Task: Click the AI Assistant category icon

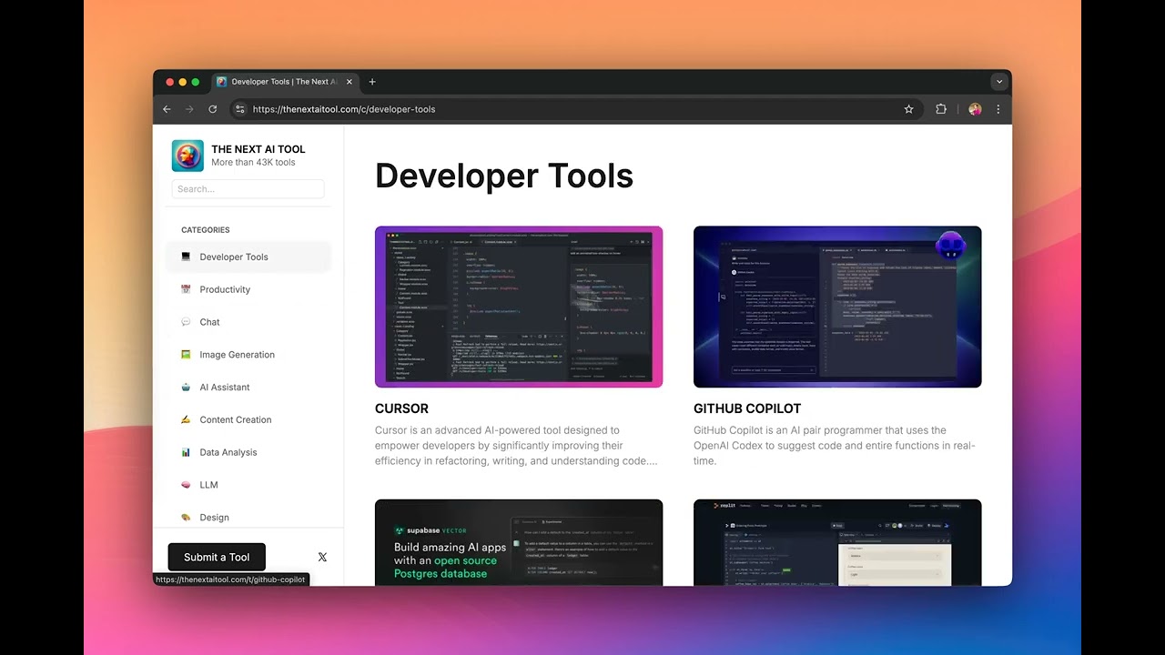Action: tap(186, 388)
